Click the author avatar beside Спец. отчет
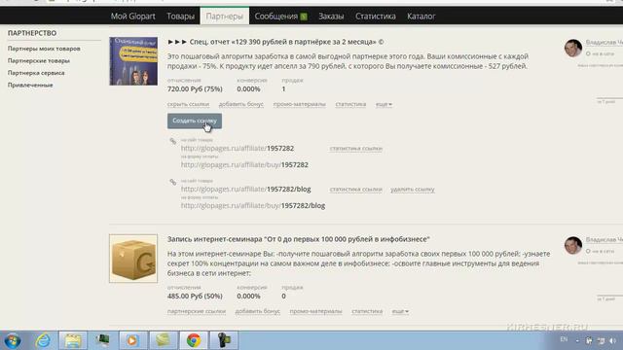This screenshot has width=623, height=350. [573, 48]
